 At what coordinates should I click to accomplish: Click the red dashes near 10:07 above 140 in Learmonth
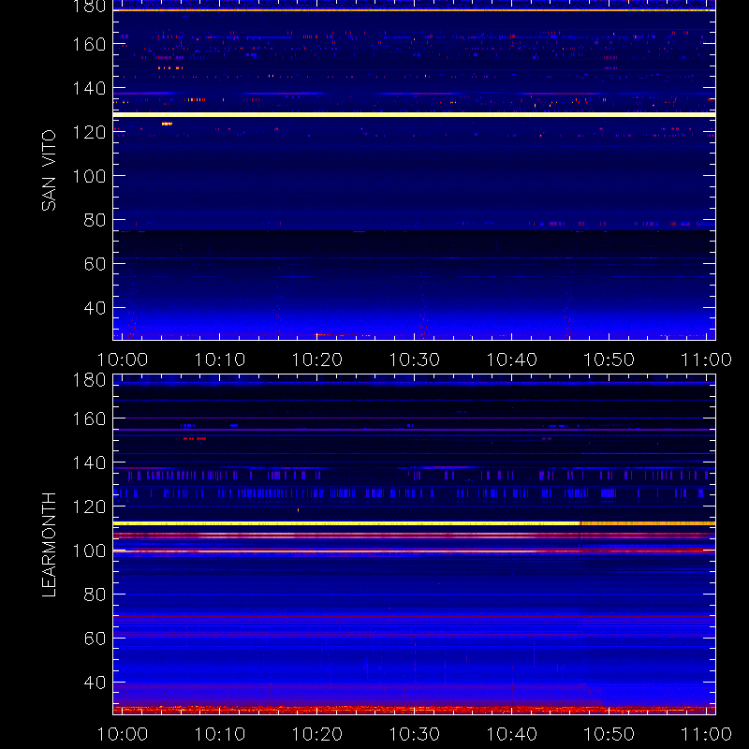195,438
